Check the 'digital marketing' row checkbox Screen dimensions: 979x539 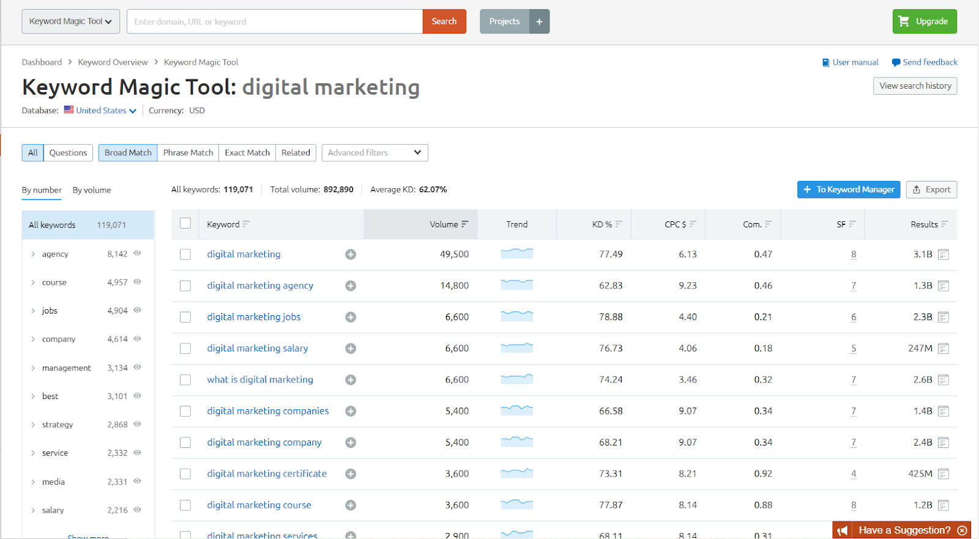click(185, 254)
